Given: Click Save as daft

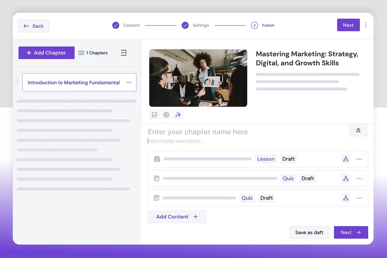Looking at the screenshot, I should point(309,232).
